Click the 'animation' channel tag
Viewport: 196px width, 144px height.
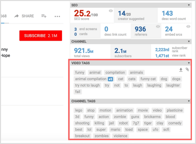124,110
